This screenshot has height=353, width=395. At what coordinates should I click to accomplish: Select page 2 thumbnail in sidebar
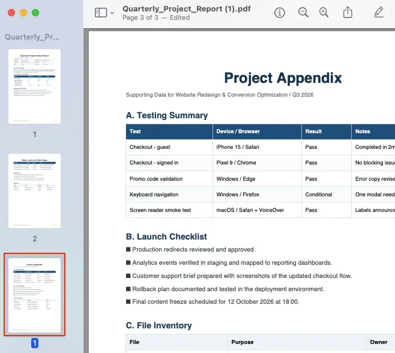pyautogui.click(x=34, y=191)
